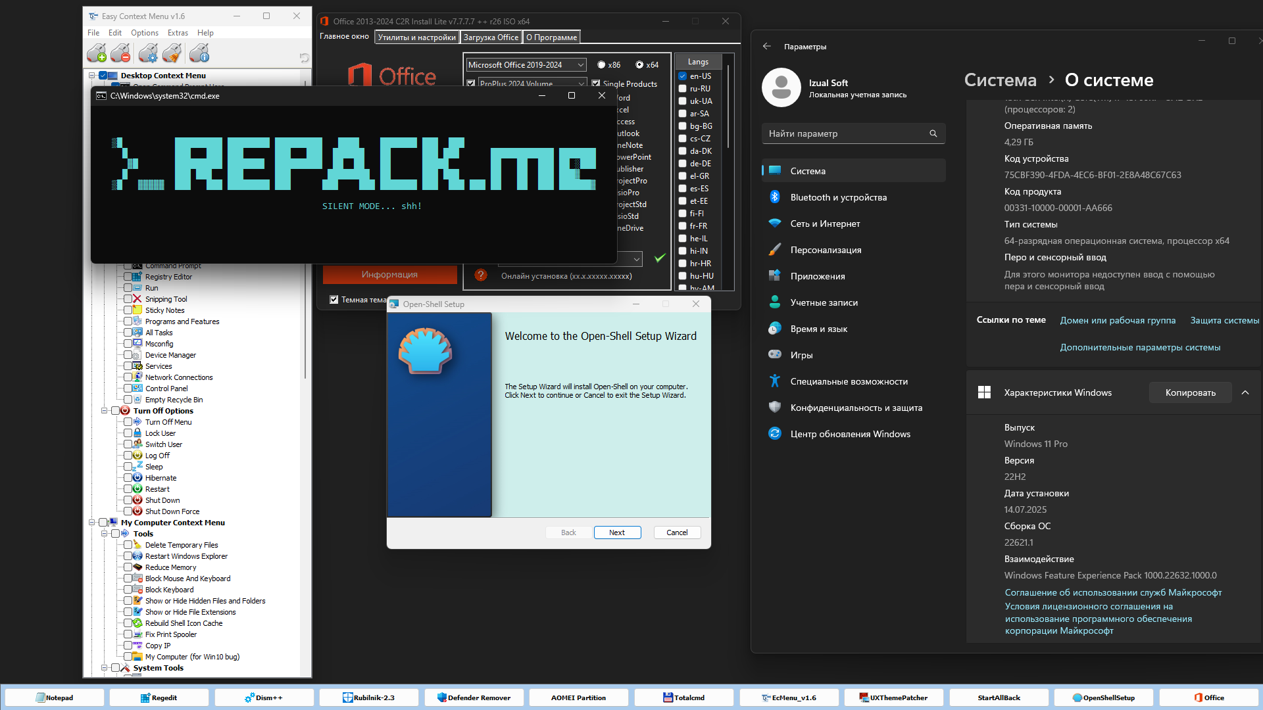Click the Uninstall All mouse-minus toolbar icon
This screenshot has width=1263, height=710.
(120, 53)
